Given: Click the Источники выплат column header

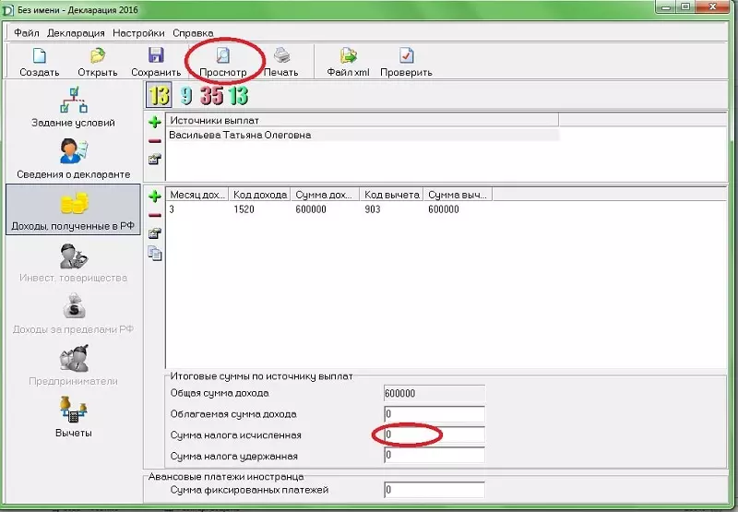Looking at the screenshot, I should point(363,120).
